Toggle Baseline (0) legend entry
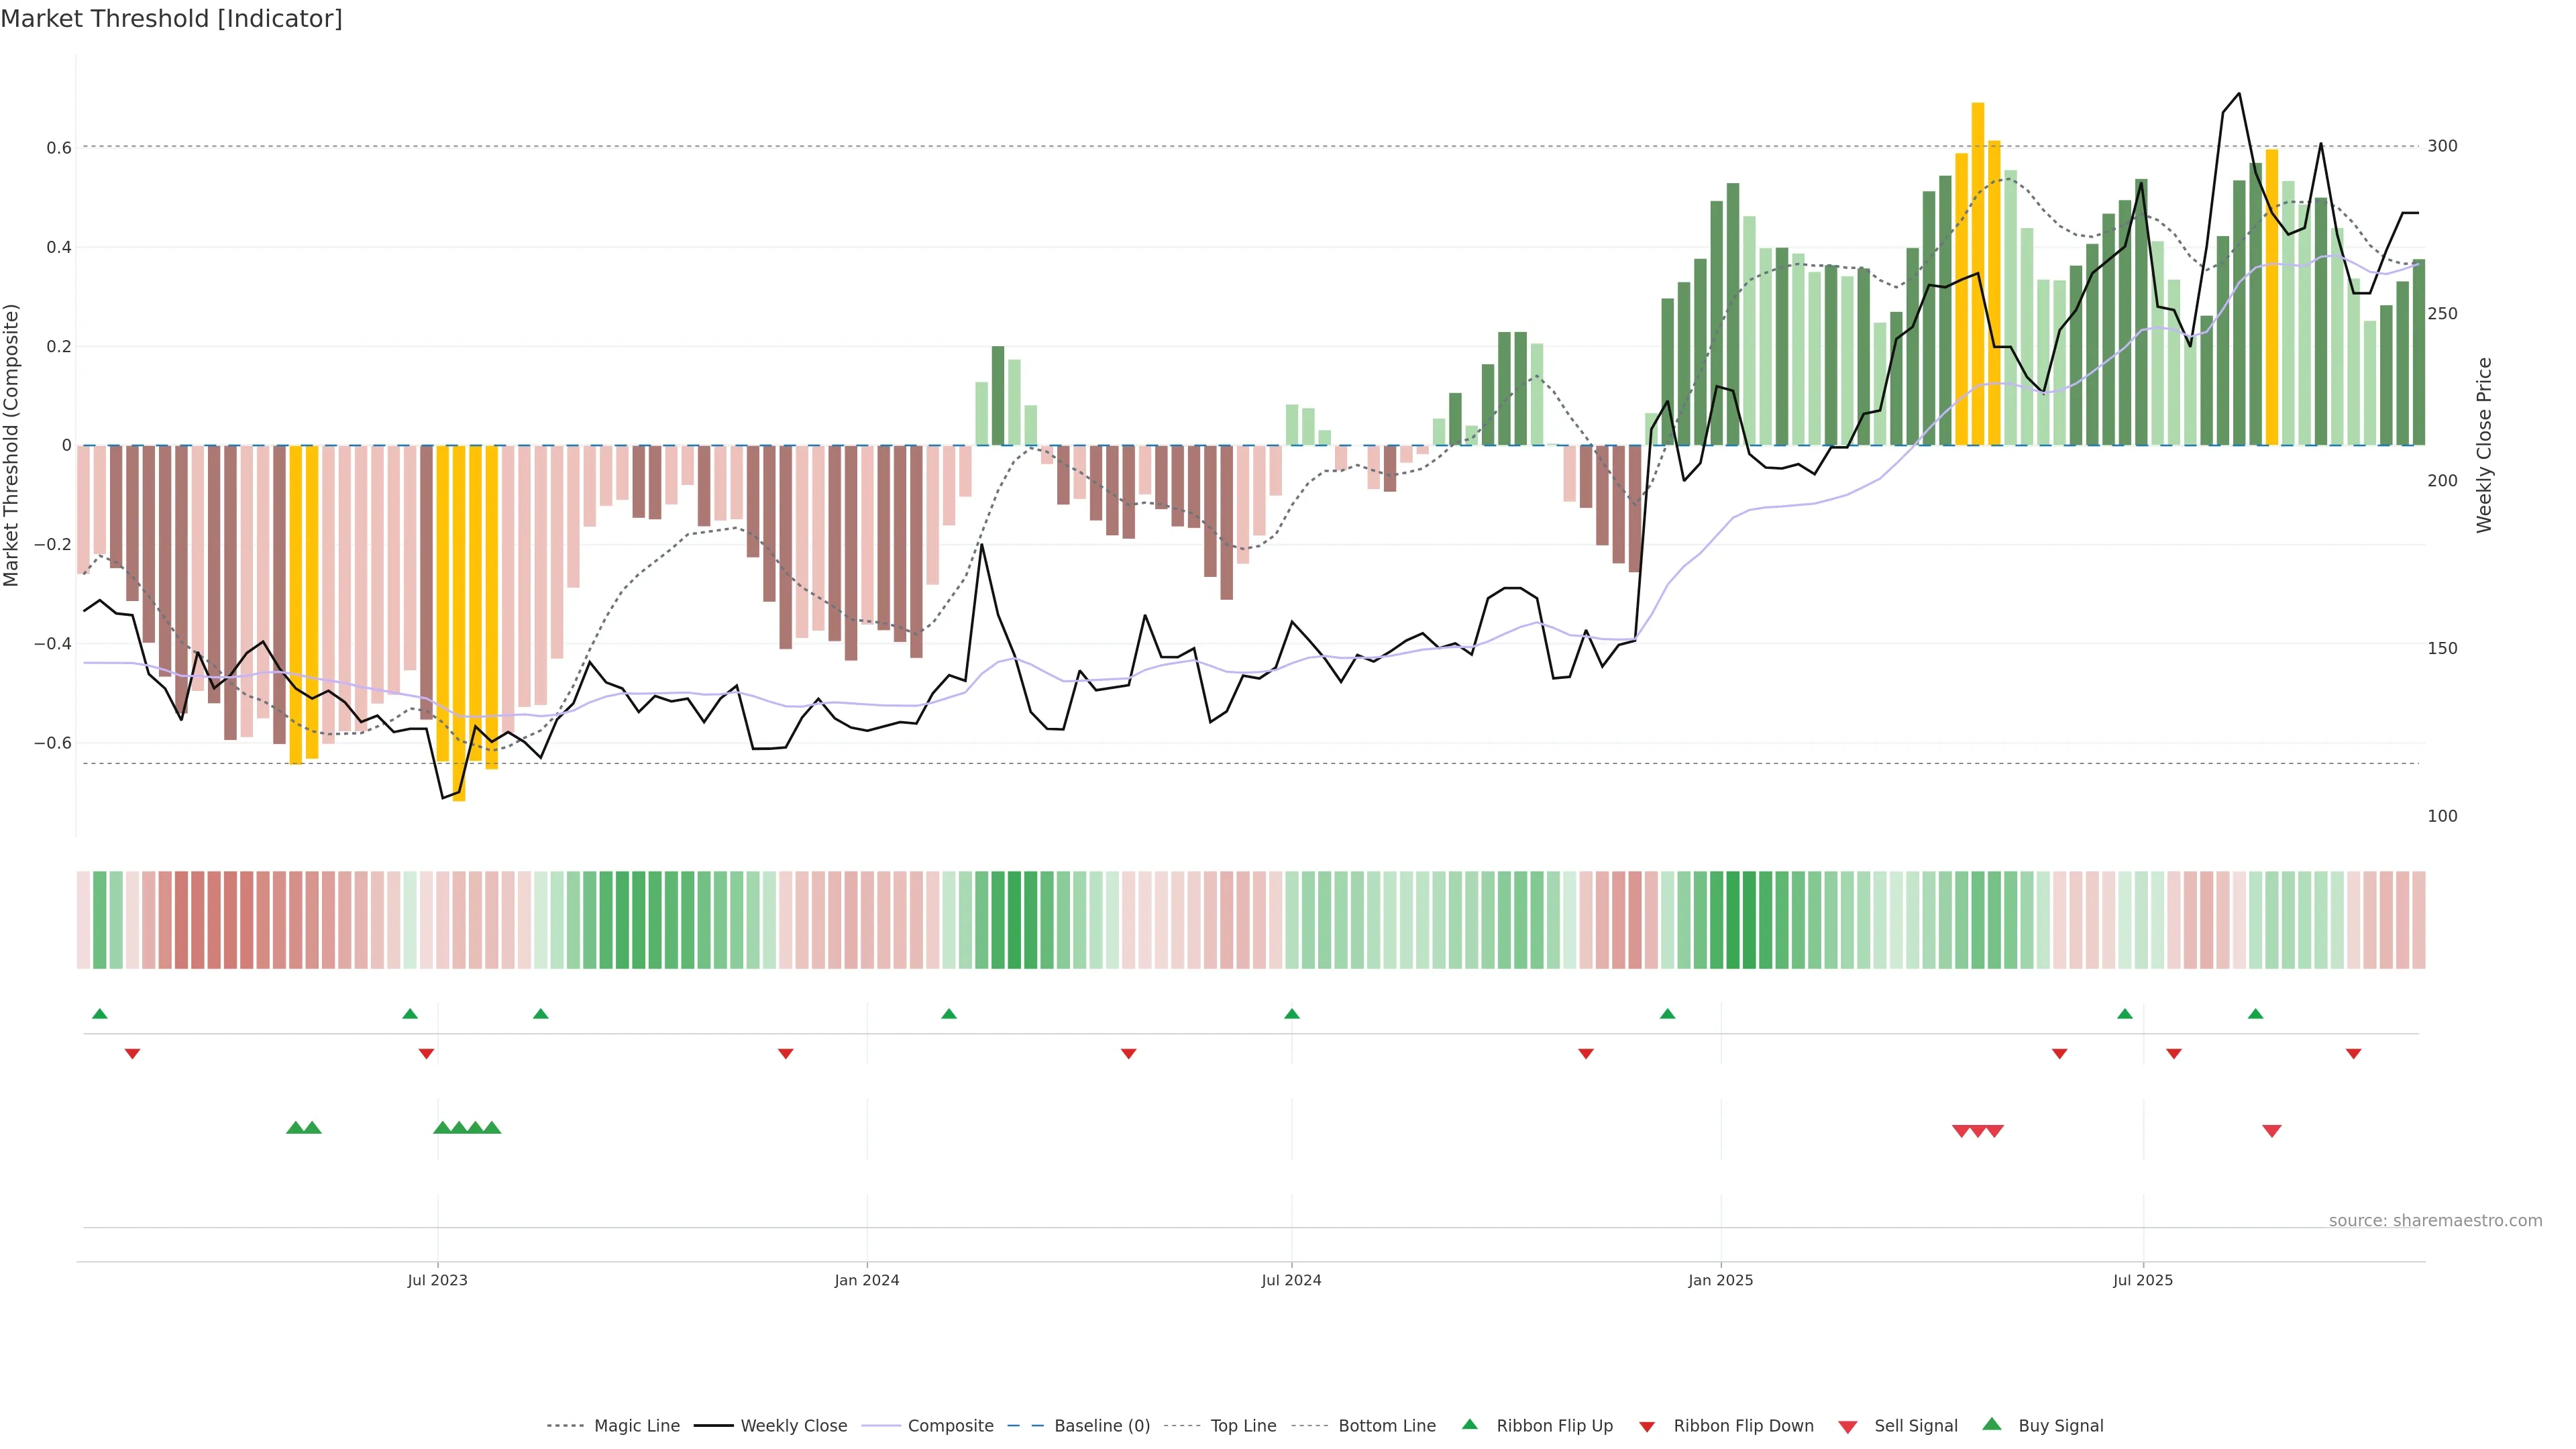 pyautogui.click(x=1102, y=1426)
